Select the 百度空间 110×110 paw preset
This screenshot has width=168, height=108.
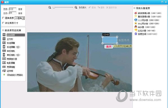click(x=146, y=34)
